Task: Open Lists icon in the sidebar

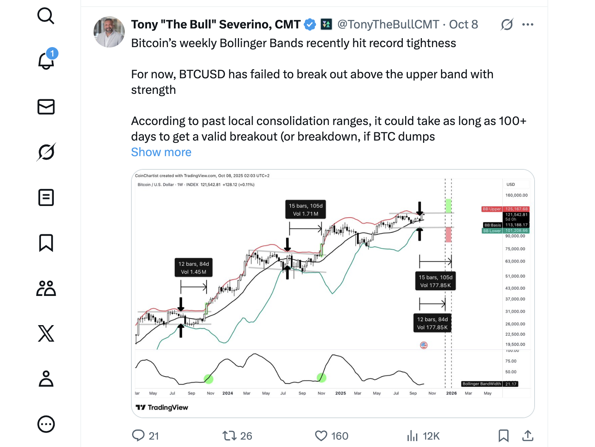Action: click(x=46, y=197)
